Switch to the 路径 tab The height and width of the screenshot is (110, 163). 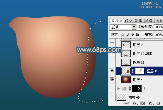[128, 20]
